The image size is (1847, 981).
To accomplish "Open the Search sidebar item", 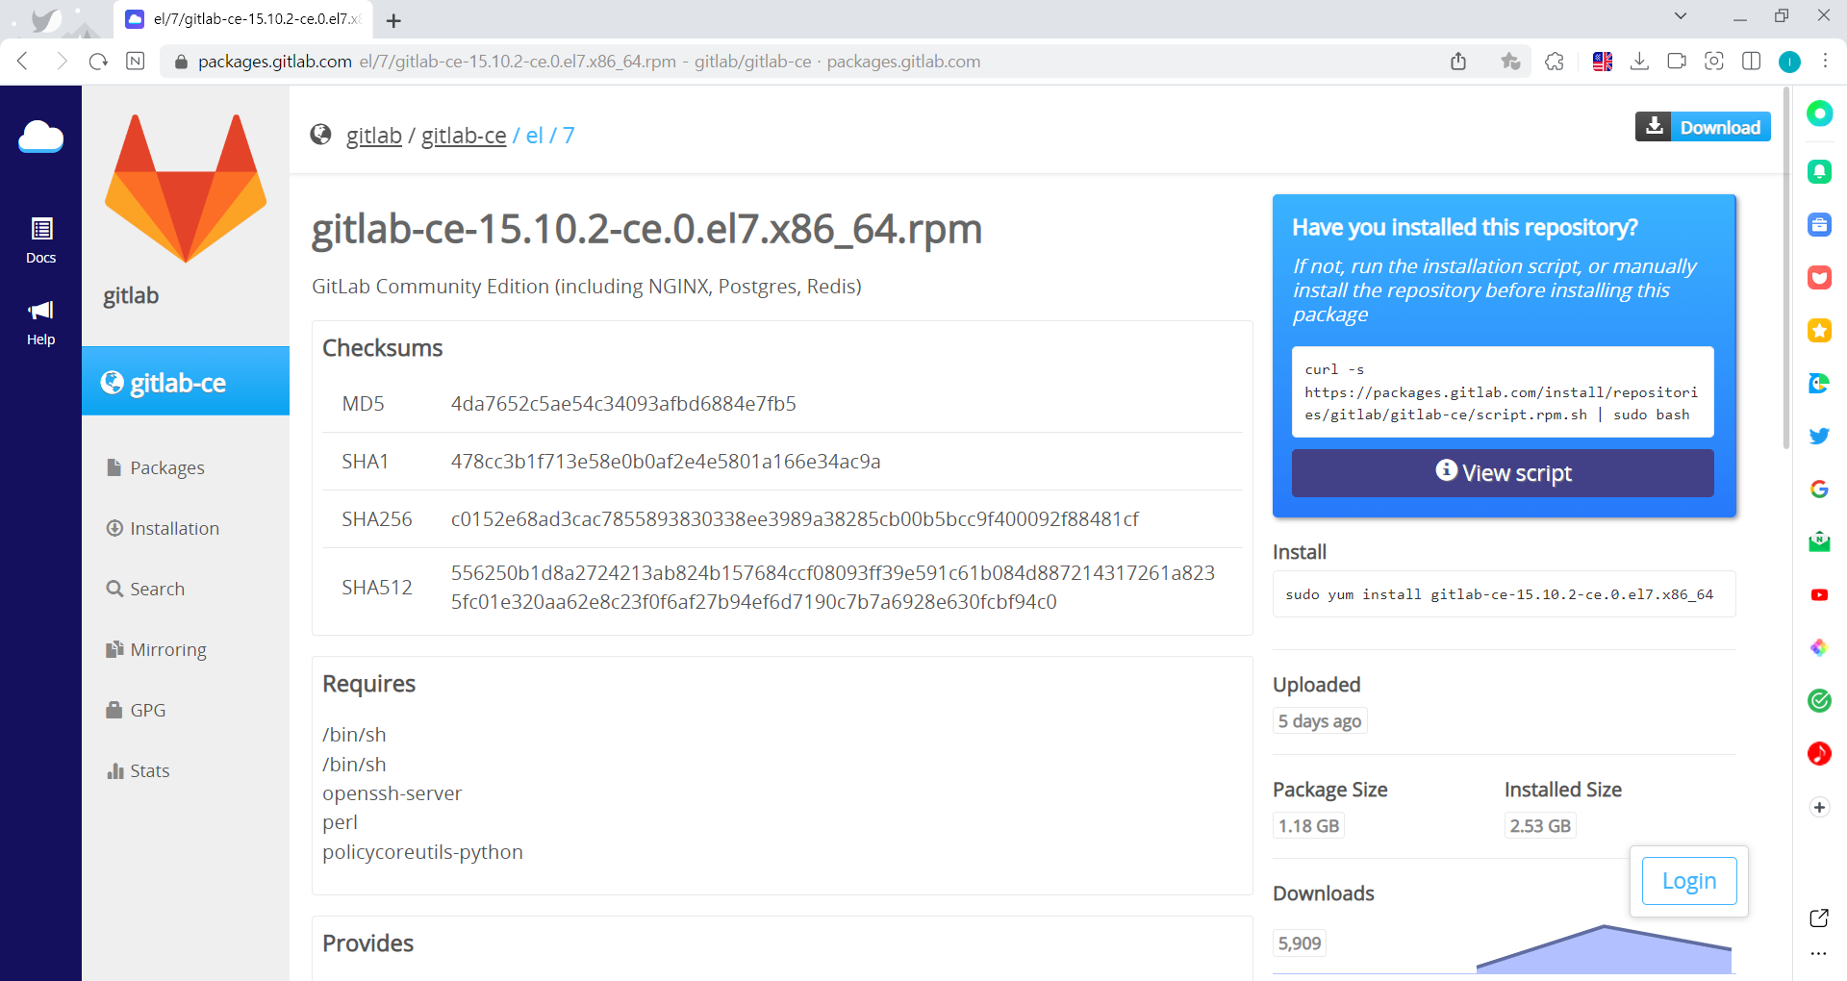I will [146, 590].
